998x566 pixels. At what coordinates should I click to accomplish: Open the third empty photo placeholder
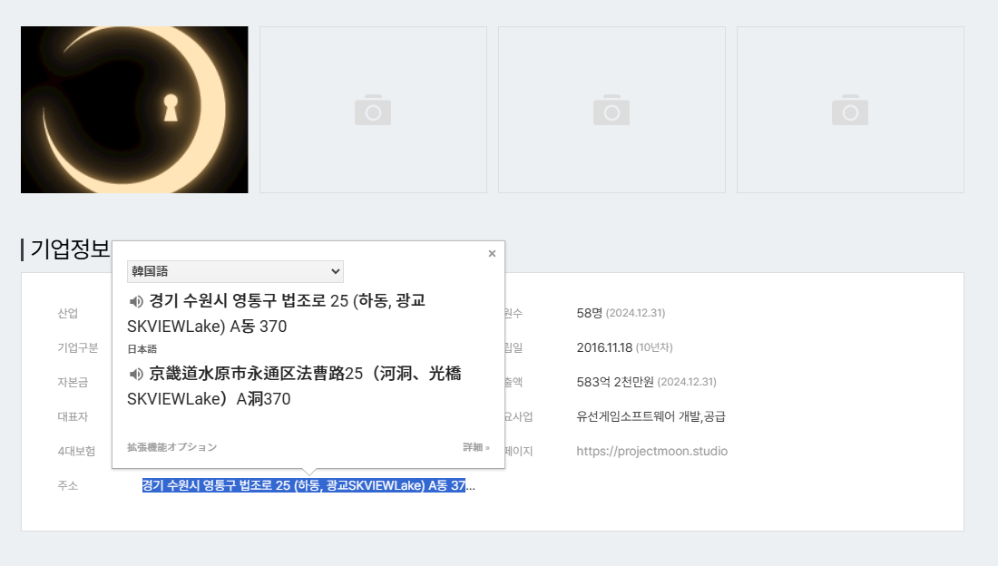[612, 110]
